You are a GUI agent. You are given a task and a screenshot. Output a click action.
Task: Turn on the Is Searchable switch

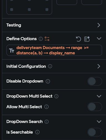pyautogui.click(x=95, y=132)
